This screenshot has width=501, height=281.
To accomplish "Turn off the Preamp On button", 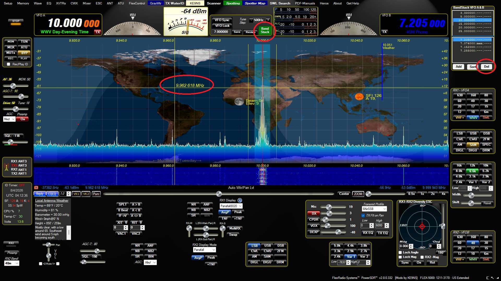I will 23,119.
